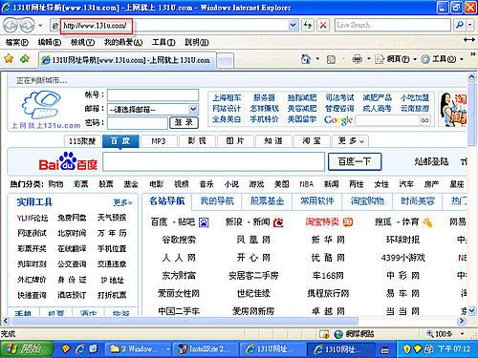Open search provider dropdown next to magnifier

tap(470, 25)
